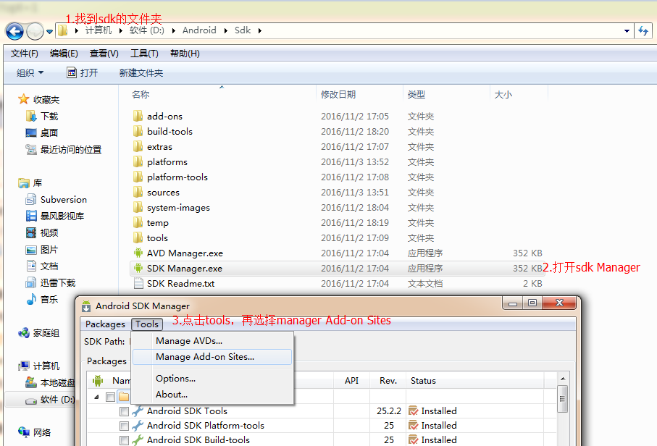This screenshot has width=657, height=446.
Task: Select the build-tools folder icon
Action: pos(138,131)
